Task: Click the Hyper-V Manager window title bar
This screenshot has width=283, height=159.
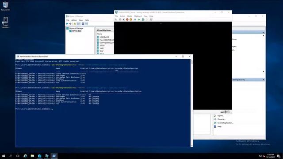Action: [89, 16]
